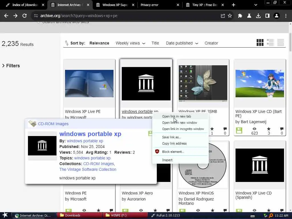
Task: Close the Privacy error tab
Action: pyautogui.click(x=178, y=5)
